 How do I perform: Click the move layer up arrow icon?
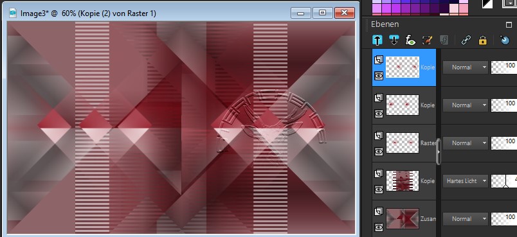click(377, 40)
